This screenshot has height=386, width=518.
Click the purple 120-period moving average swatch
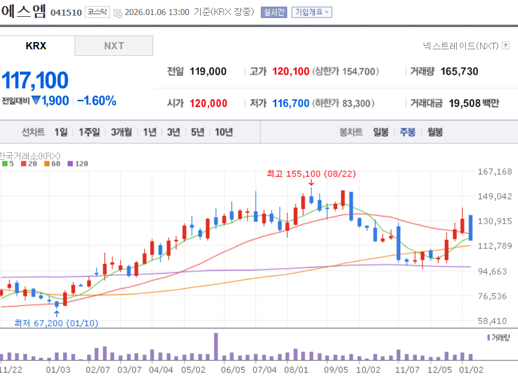coord(70,164)
